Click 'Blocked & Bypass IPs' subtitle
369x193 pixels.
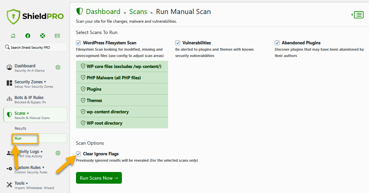click(x=30, y=102)
